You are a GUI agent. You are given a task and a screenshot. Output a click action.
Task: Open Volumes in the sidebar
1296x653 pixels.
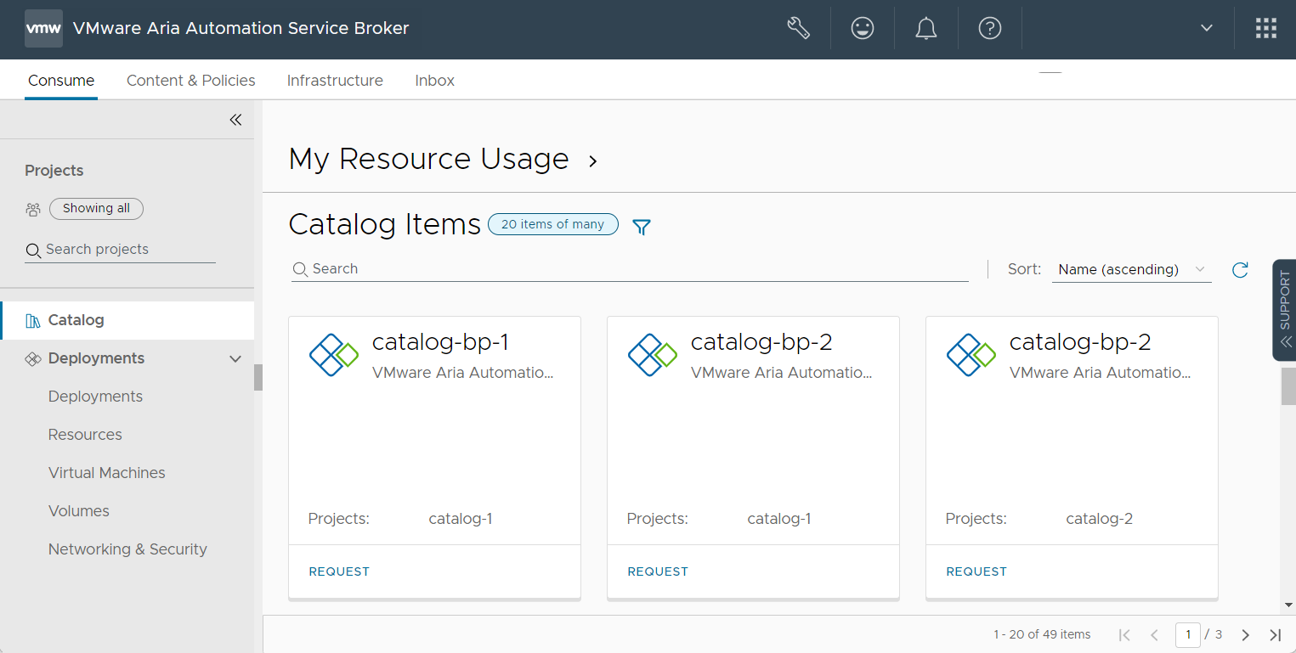[x=79, y=511]
